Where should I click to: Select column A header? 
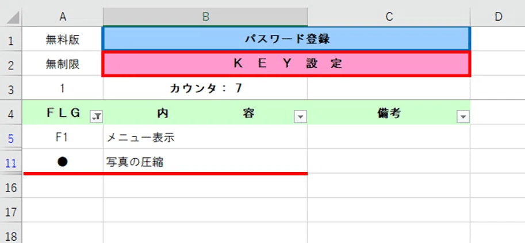click(x=63, y=17)
